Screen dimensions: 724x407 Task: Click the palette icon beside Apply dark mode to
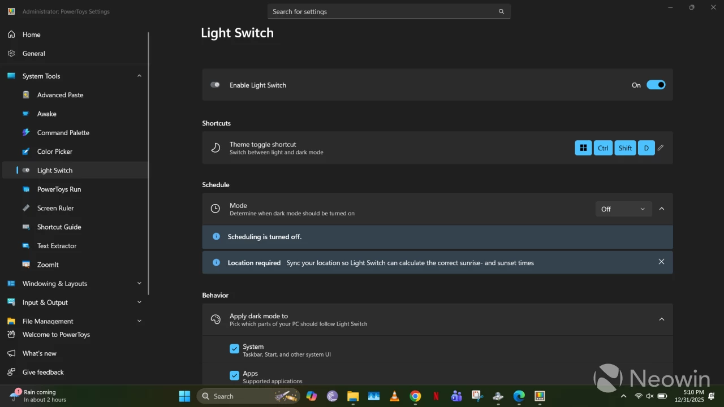[x=216, y=319]
